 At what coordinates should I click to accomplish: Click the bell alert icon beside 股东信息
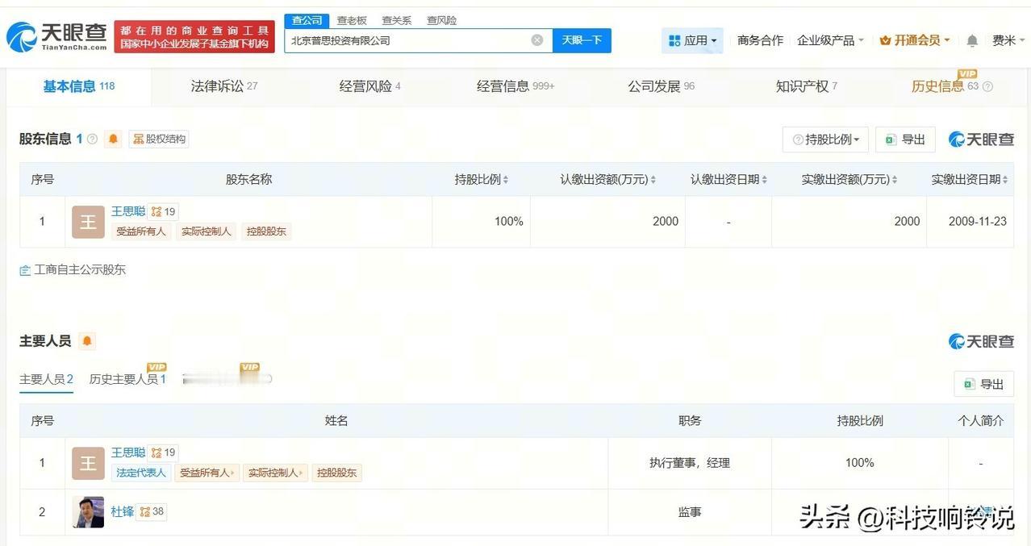(114, 139)
